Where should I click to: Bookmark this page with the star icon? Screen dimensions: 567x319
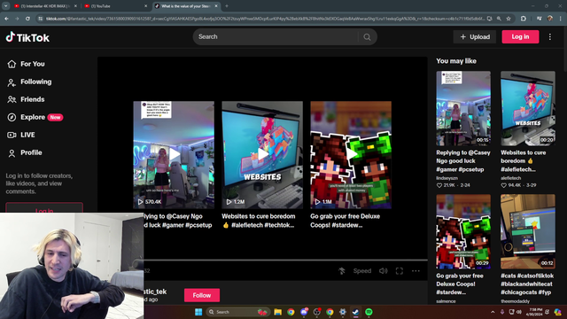click(509, 19)
